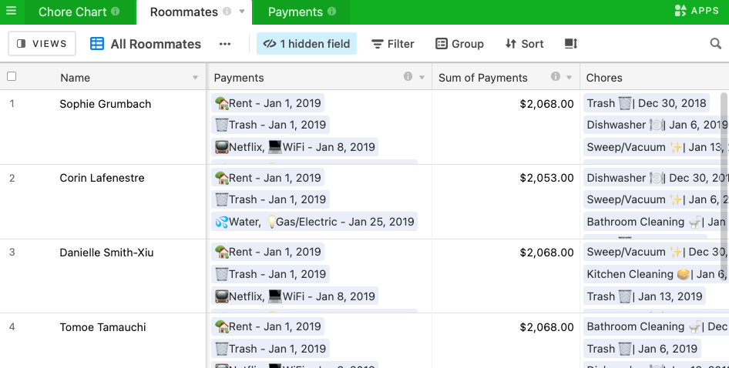Click the row height icon

pos(570,44)
